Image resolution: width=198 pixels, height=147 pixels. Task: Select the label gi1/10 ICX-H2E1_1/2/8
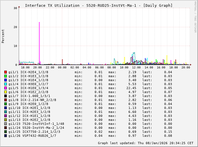[29, 108]
